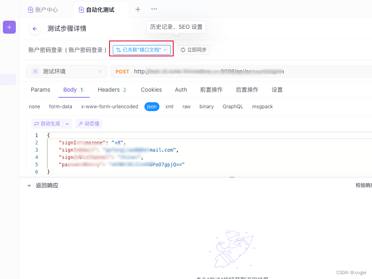
Task: Click the panel divider ellipsis handle
Action: [x=232, y=177]
